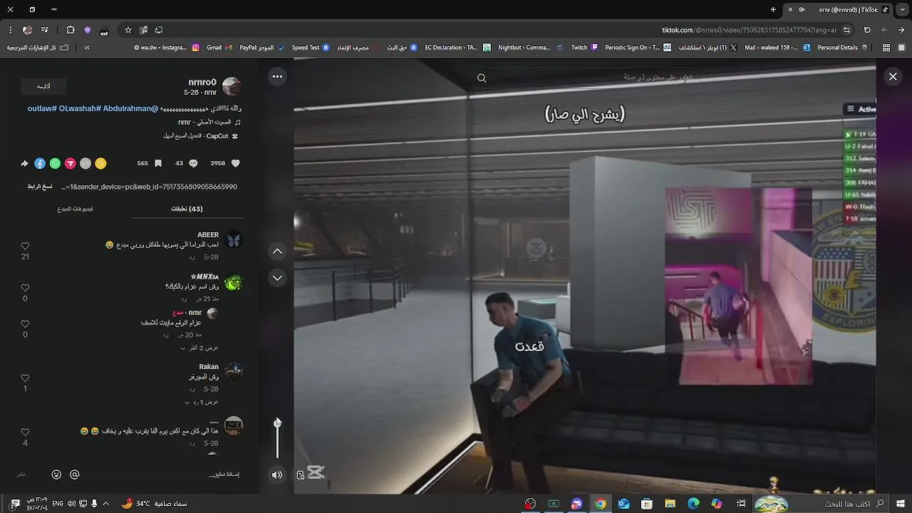
Task: Show hidden system tray icons chevron
Action: pos(106,504)
